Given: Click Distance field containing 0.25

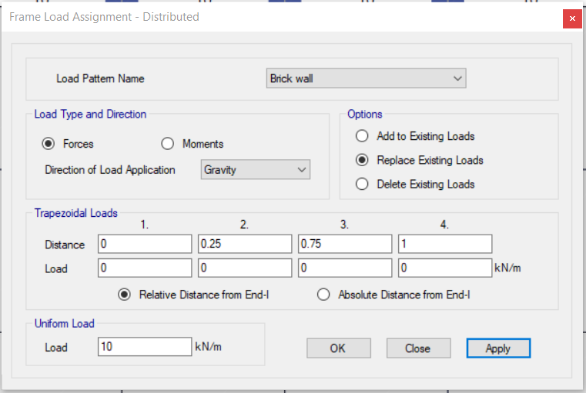Looking at the screenshot, I should click(245, 244).
